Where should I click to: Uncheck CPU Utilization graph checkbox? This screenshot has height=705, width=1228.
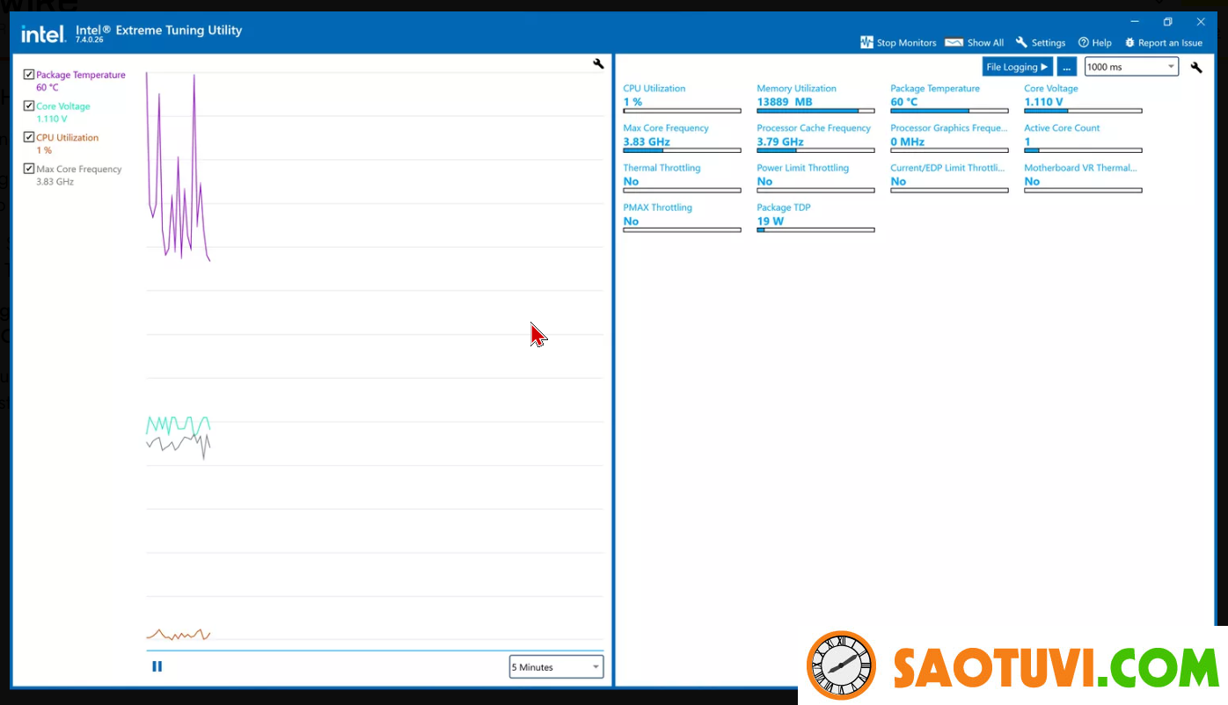pos(29,137)
